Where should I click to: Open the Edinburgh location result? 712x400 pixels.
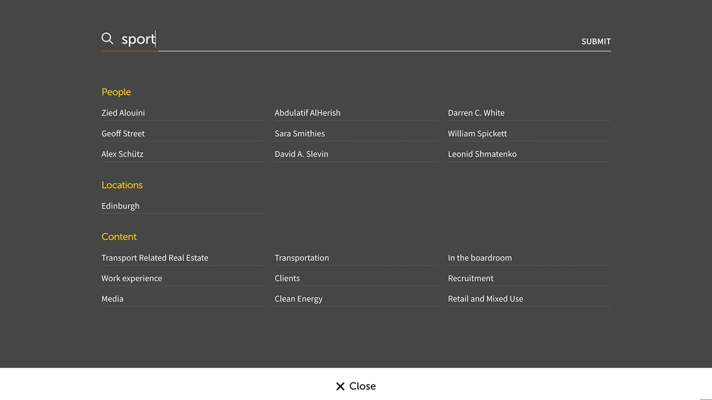click(x=120, y=206)
